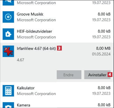
Task: Click the Kalkulator app icon
Action: click(8, 91)
